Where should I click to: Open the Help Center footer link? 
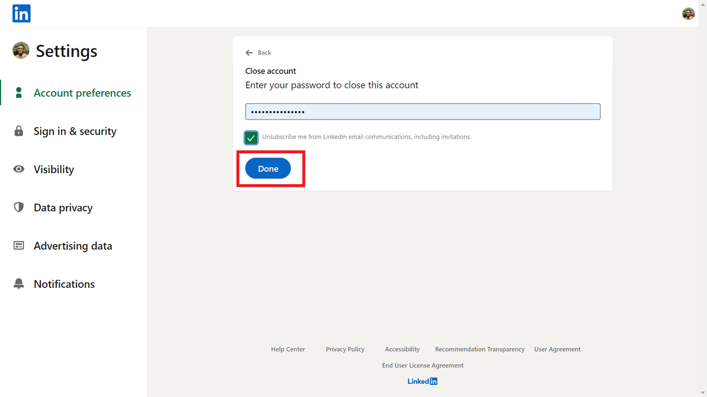coord(288,349)
